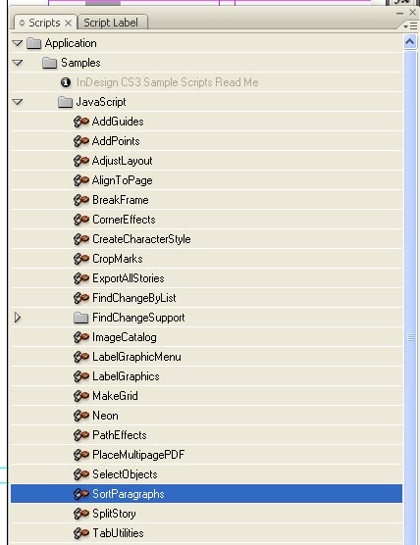Select the LabelGraphics script name

point(126,376)
